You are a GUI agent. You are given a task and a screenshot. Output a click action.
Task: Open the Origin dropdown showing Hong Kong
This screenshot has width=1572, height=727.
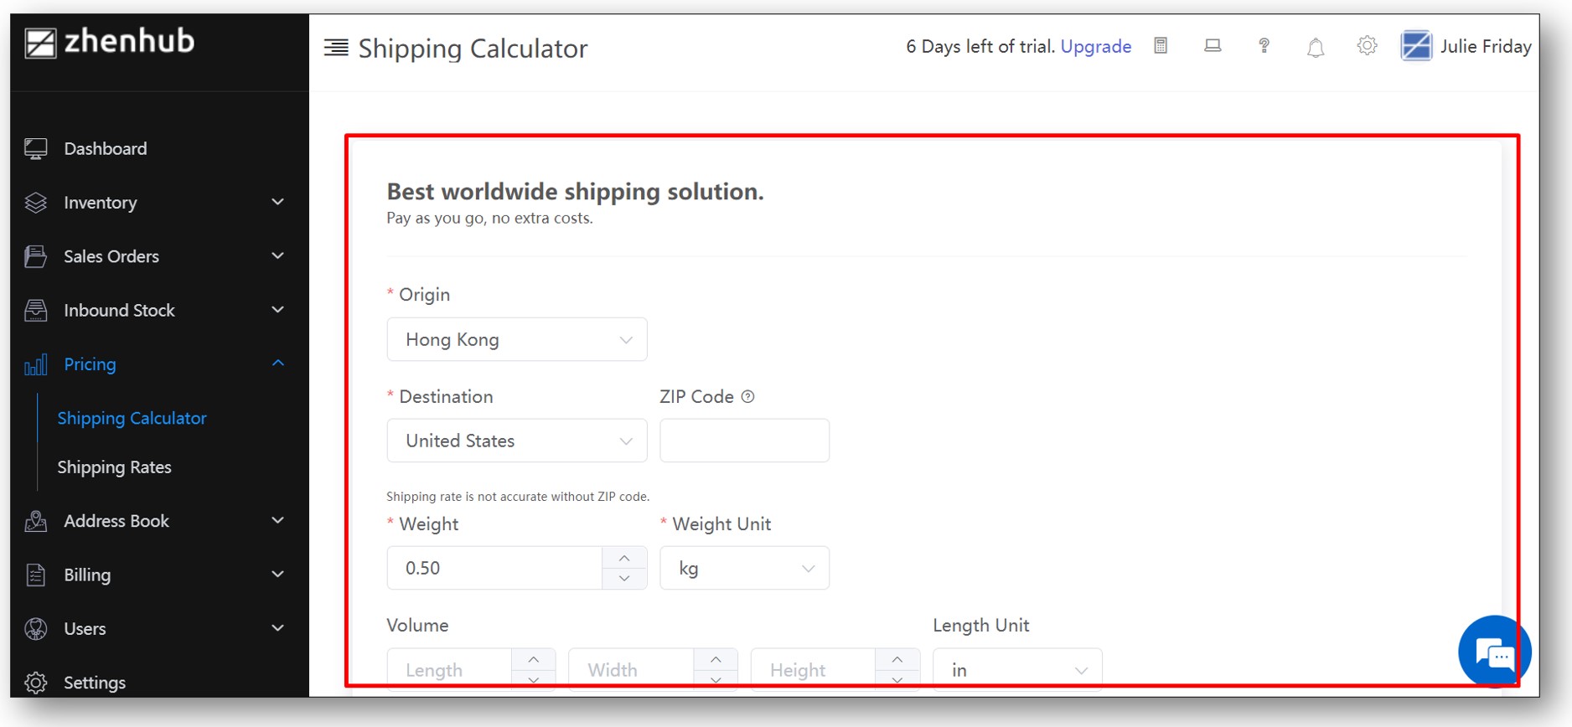point(517,339)
